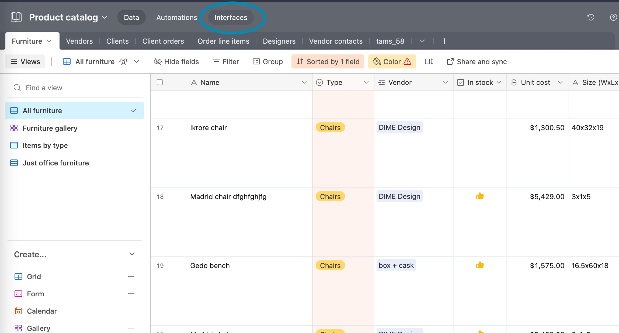
Task: Open the Unit cost column dropdown arrow
Action: 560,82
